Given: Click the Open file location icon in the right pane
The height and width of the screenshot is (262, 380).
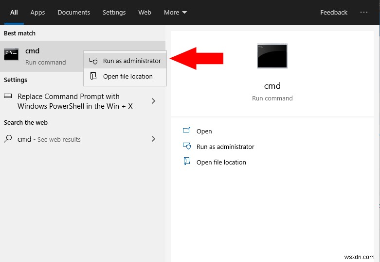Looking at the screenshot, I should [x=186, y=162].
